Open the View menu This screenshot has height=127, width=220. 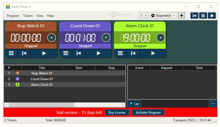[x=40, y=16]
